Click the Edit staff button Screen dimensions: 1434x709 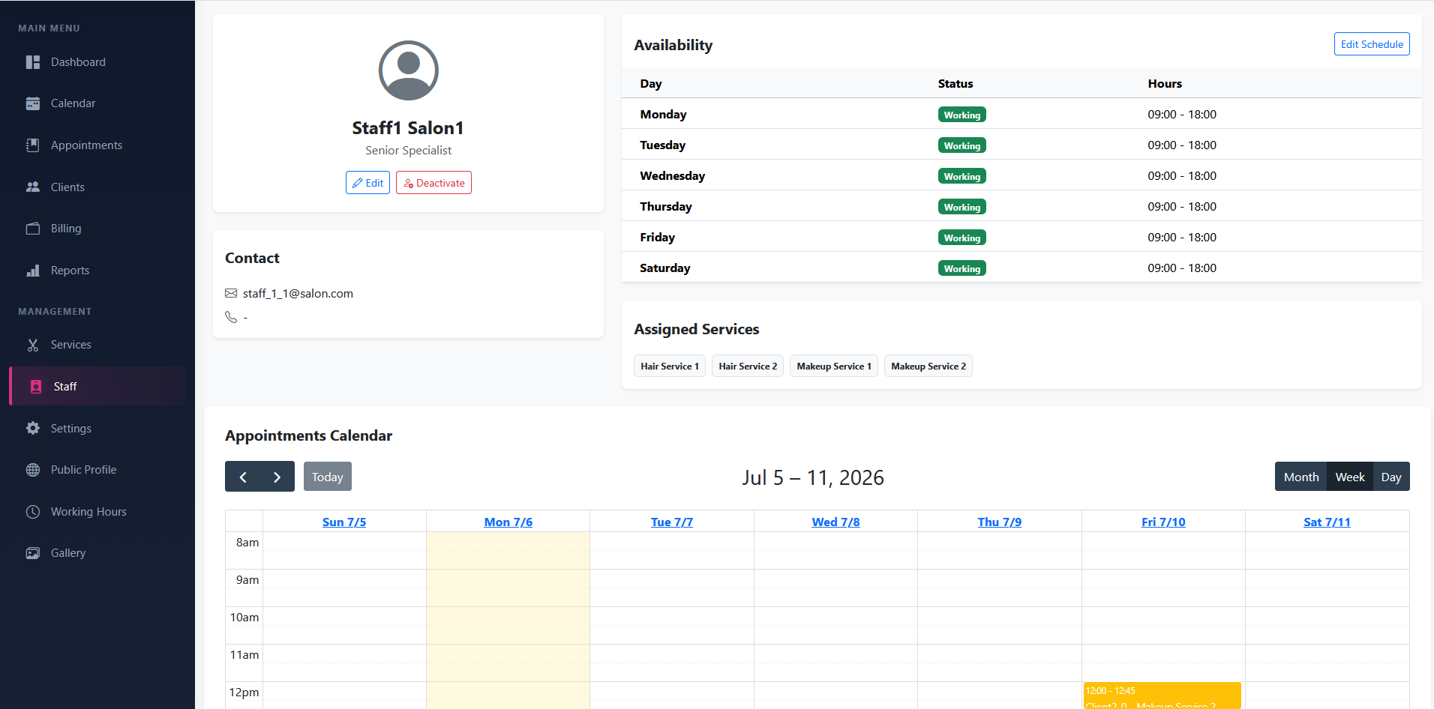coord(367,183)
